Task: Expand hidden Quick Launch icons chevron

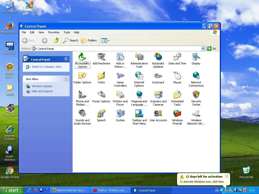Action: coord(47,189)
